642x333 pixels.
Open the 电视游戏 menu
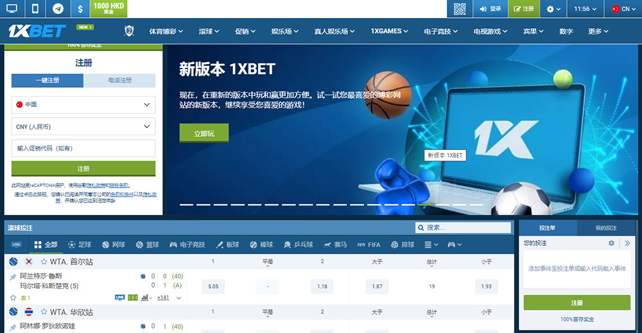pyautogui.click(x=490, y=31)
